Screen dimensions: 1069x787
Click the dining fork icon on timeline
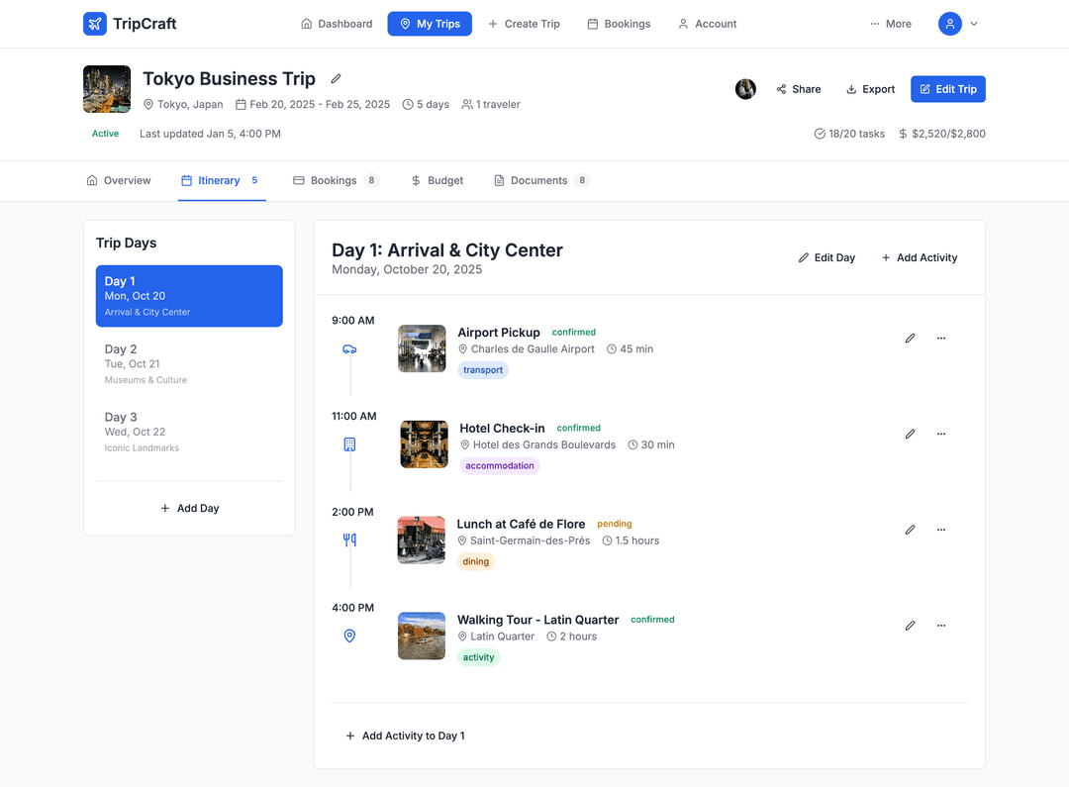pos(349,541)
